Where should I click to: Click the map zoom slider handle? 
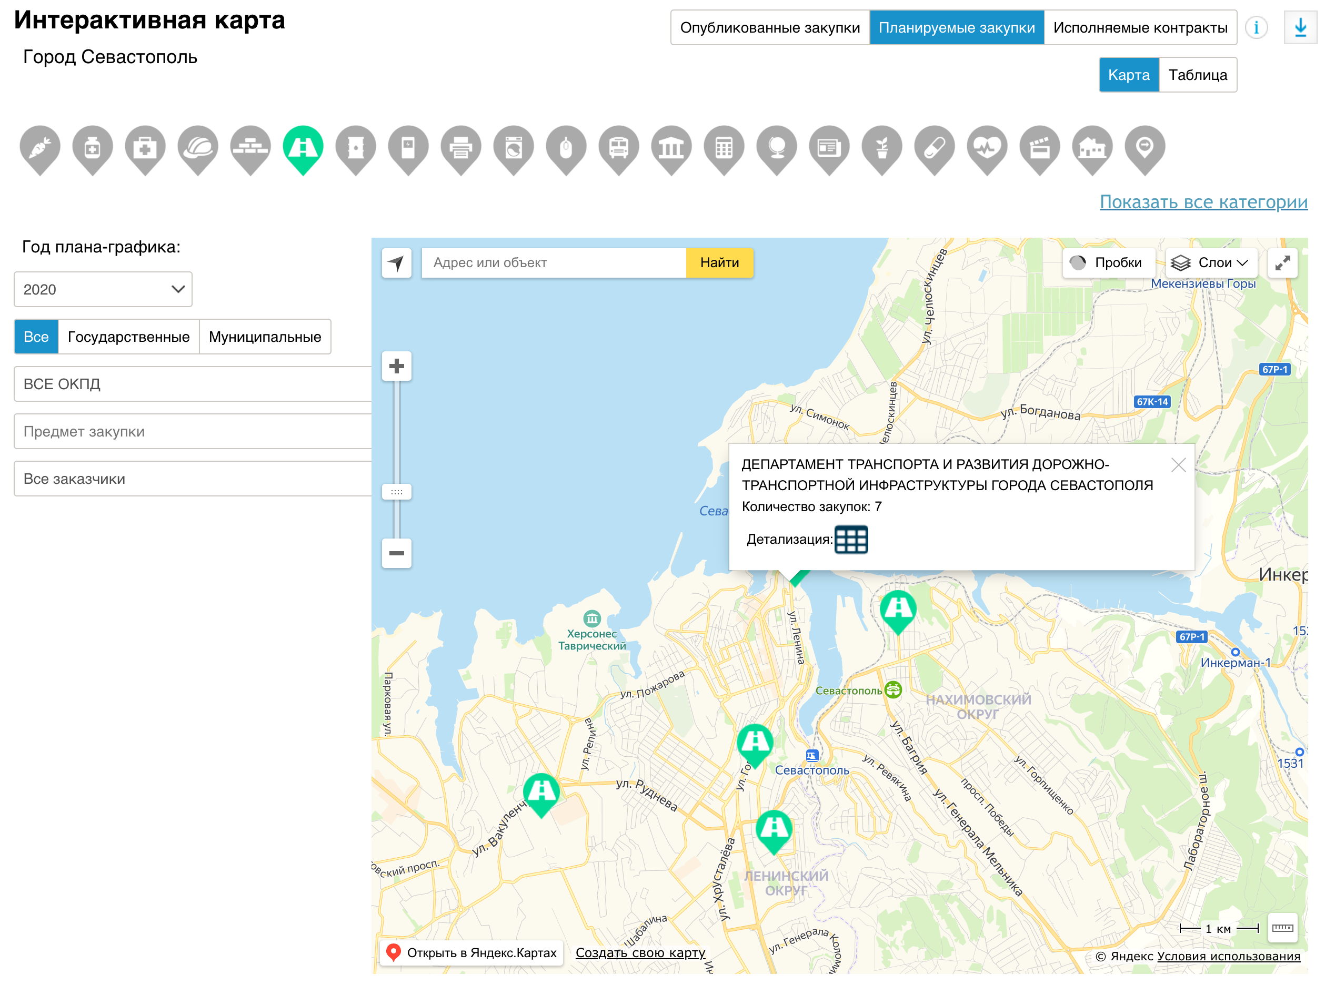pos(397,492)
